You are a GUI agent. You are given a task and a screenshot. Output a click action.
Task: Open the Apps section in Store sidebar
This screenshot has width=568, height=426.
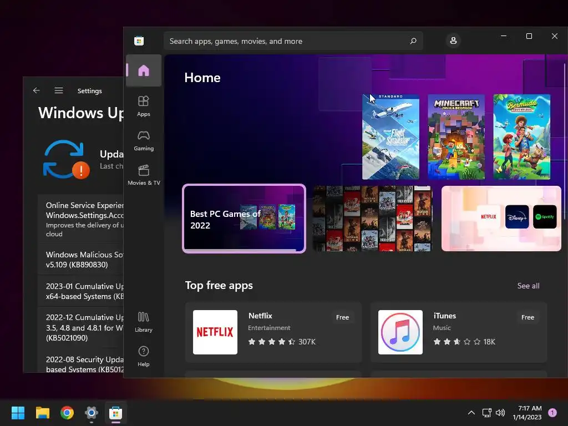click(x=144, y=106)
